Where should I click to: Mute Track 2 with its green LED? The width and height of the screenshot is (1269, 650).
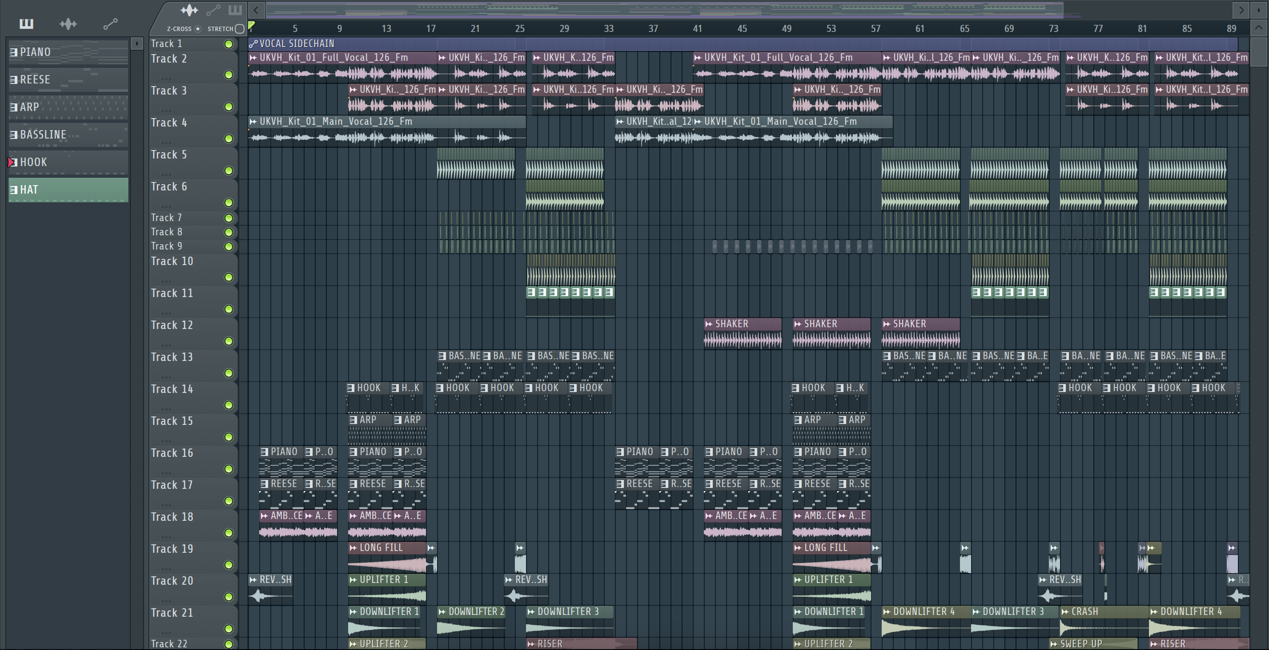(x=229, y=75)
